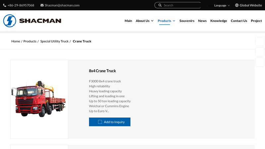
Task: Select text 'High reliability'
Action: (100, 86)
